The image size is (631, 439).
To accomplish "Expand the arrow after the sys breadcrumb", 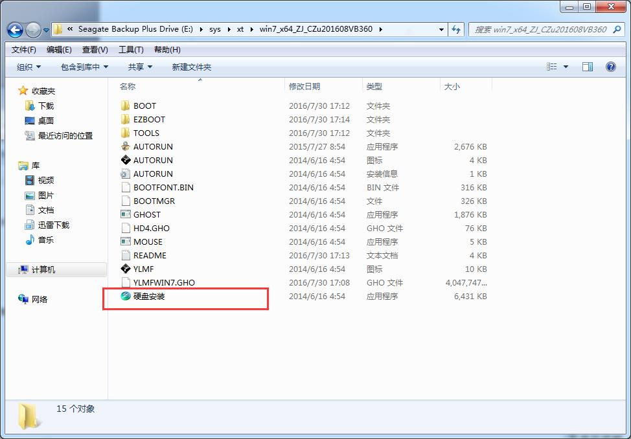I will (x=229, y=29).
